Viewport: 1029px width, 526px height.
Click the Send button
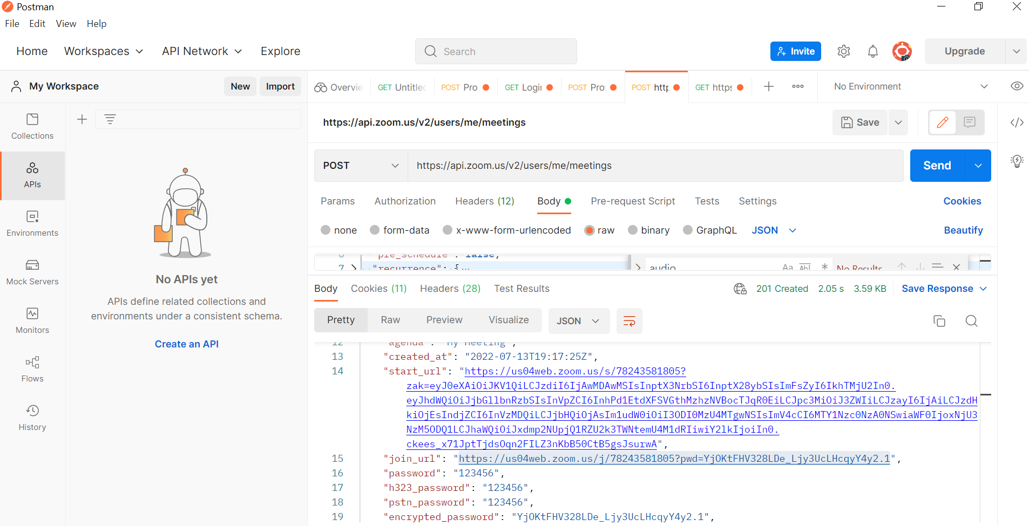pyautogui.click(x=936, y=166)
